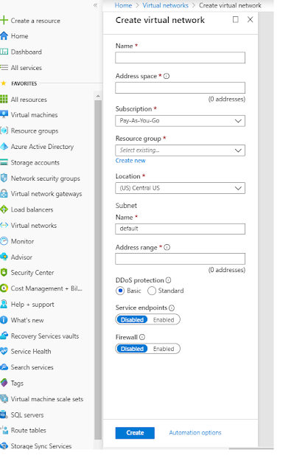Viewport: 294px width, 472px height.
Task: Click the Virtual machines icon in sidebar
Action: pos(4,115)
